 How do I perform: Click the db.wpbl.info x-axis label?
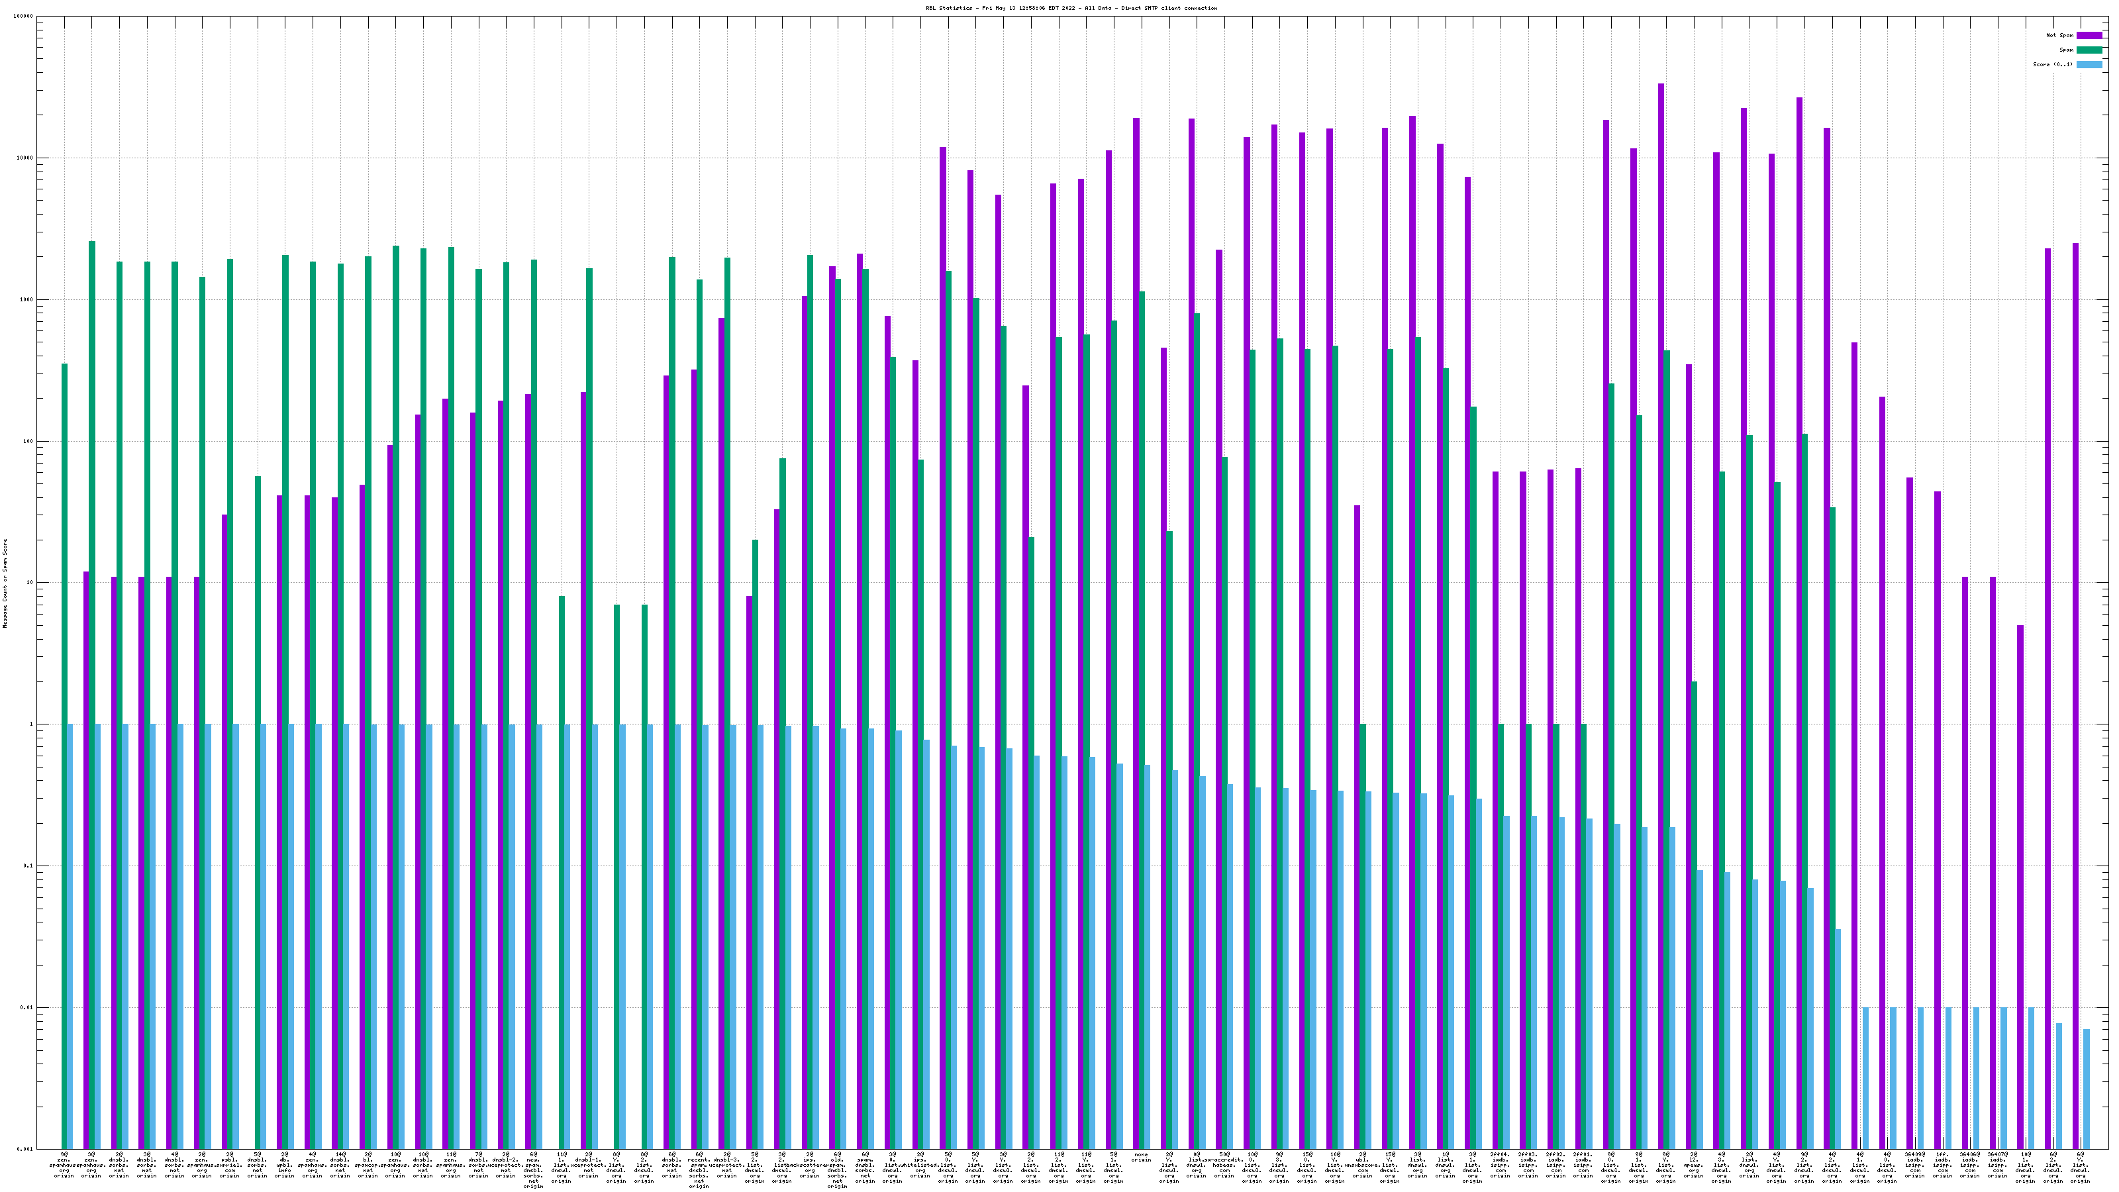285,1165
